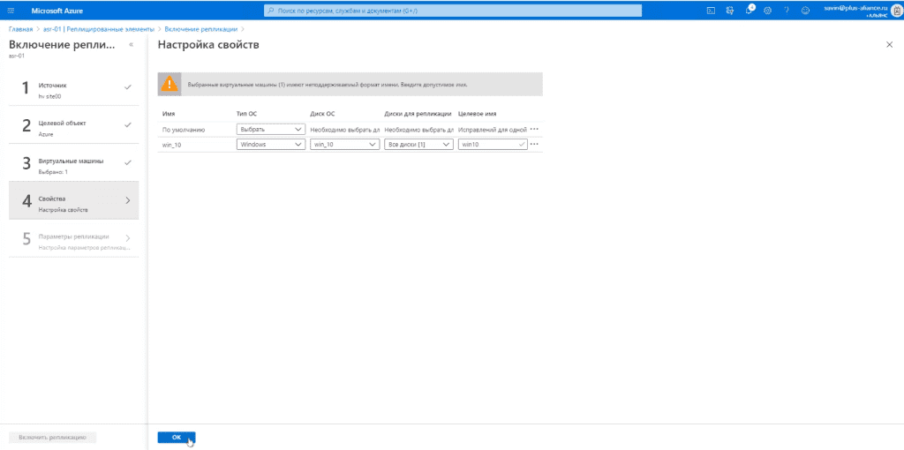Open portal settings gear
904x450 pixels.
click(x=767, y=11)
